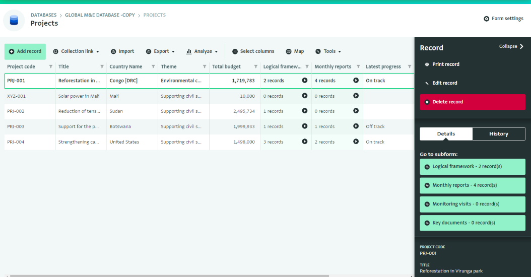
Task: Click the horizontal scrollbar at the bottom
Action: coord(169,275)
